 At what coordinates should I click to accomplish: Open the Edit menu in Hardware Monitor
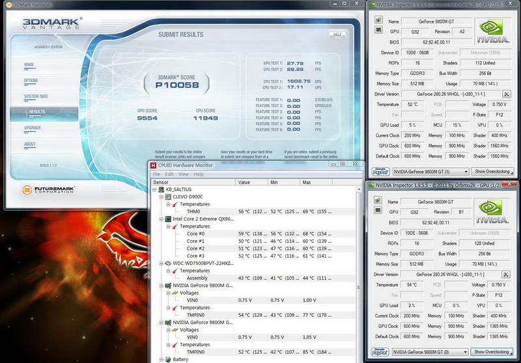[169, 174]
